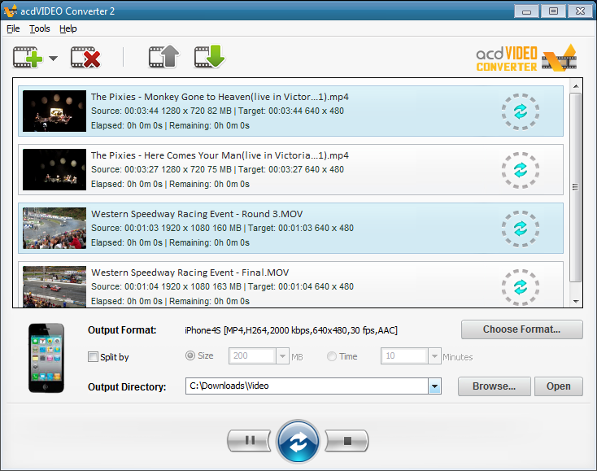Click the acdVIDEO Converter logo

coord(526,58)
